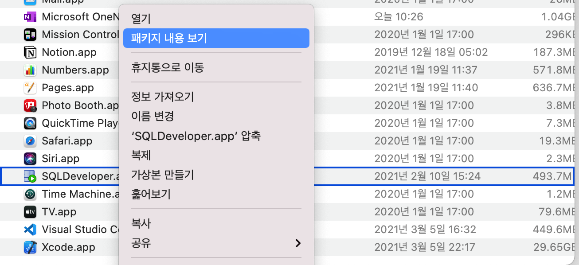Click the date 2021년 3월 5일 22:17

point(425,247)
